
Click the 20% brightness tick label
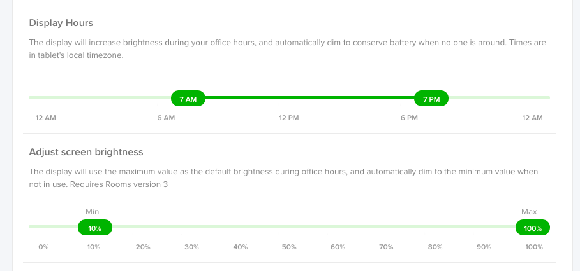143,247
